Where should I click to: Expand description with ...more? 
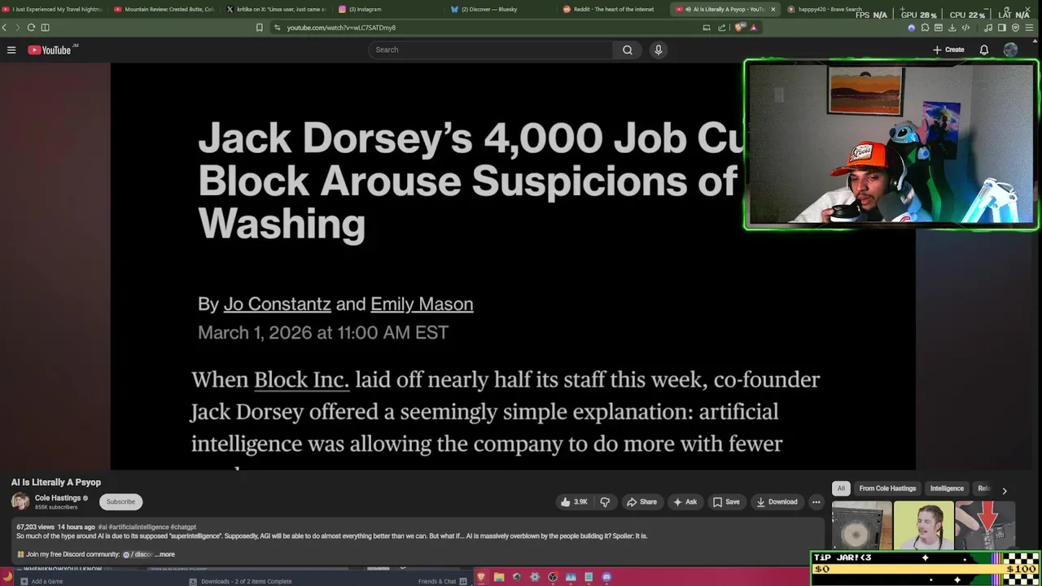(x=165, y=554)
